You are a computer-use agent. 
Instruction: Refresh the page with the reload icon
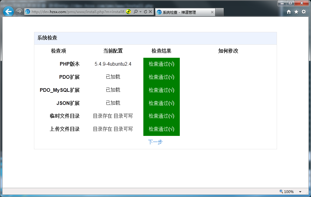pos(145,12)
